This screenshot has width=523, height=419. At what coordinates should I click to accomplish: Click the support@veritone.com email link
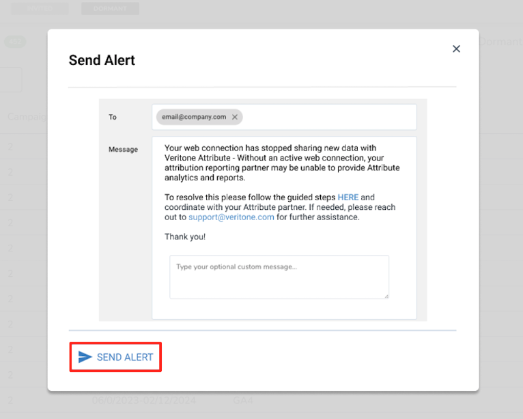(231, 217)
